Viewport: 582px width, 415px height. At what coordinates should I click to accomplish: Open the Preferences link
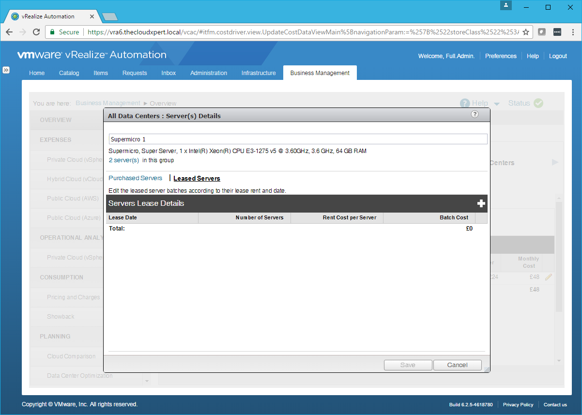[501, 56]
